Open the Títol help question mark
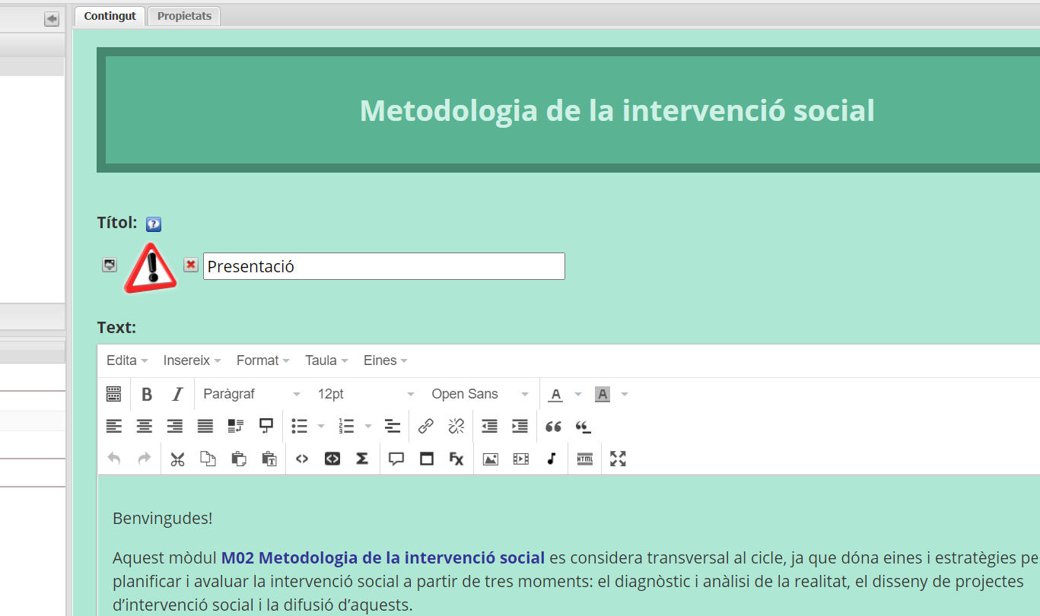1040x616 pixels. click(x=154, y=224)
